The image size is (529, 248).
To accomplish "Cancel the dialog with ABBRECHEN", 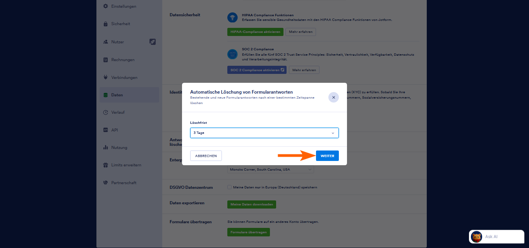I will (x=206, y=156).
